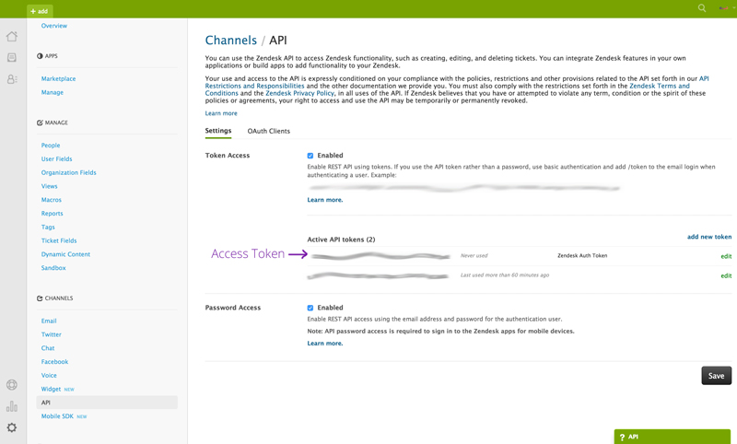Click the Zendesk Auth Token label
Viewport: 737px width, 444px height.
582,256
